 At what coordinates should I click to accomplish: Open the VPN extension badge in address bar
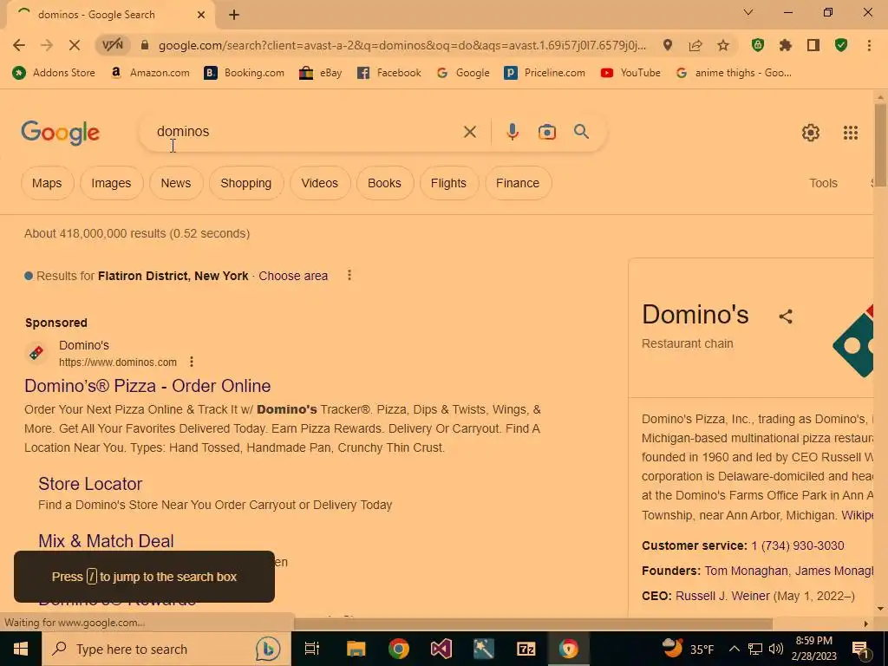[112, 45]
